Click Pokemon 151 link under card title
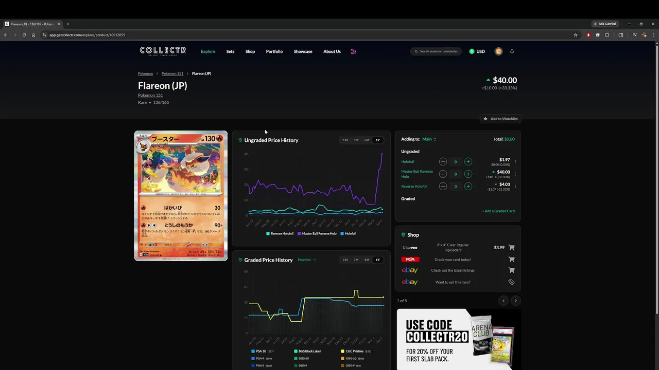659x370 pixels. pos(150,95)
